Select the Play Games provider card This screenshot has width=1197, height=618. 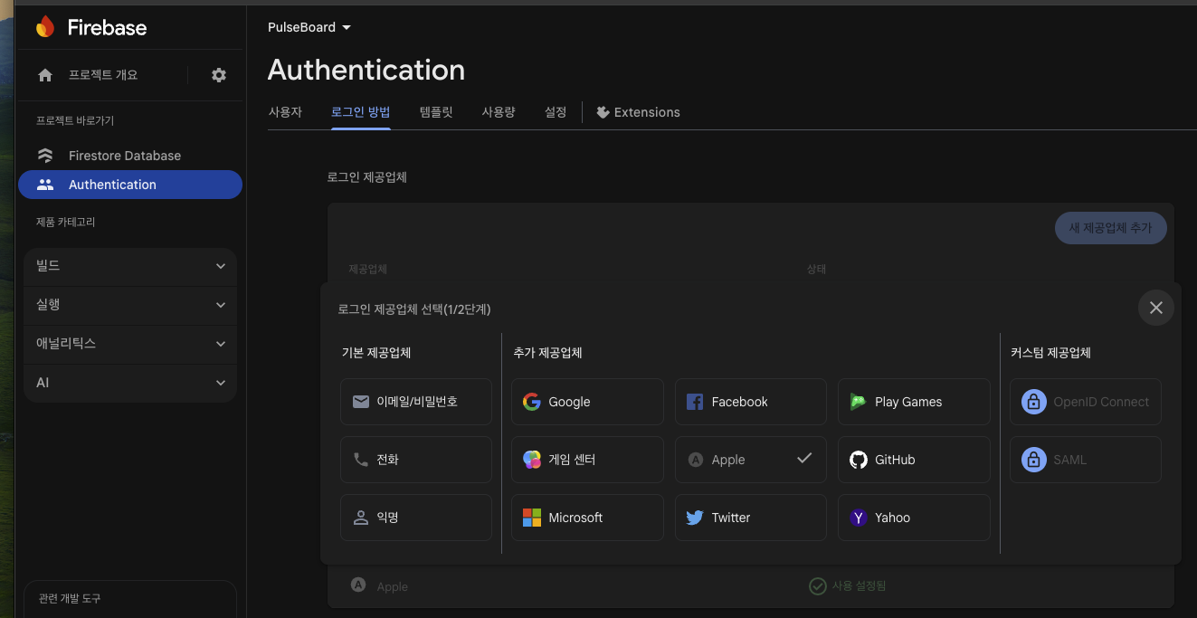click(x=914, y=402)
